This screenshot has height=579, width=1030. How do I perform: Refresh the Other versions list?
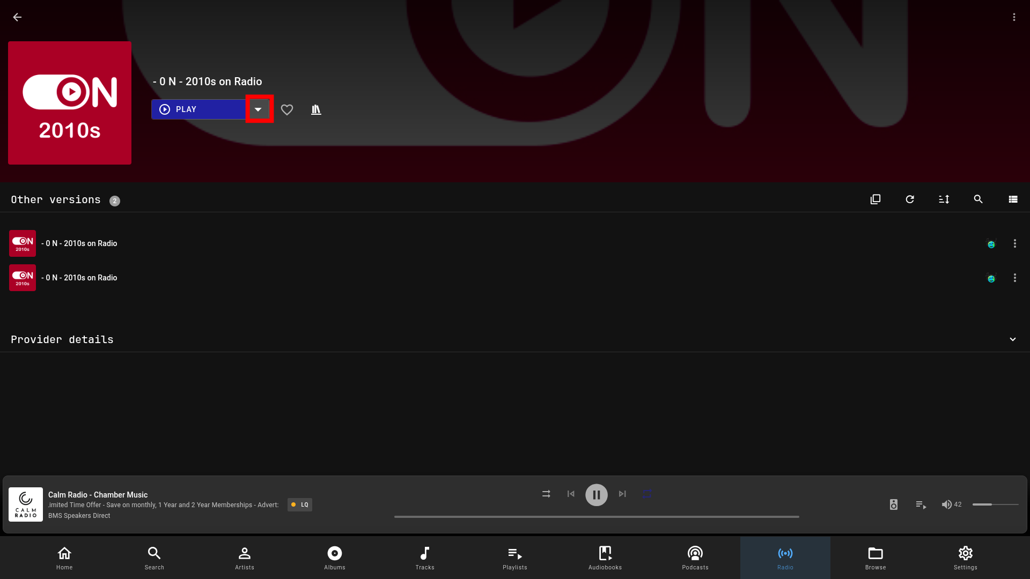[910, 199]
